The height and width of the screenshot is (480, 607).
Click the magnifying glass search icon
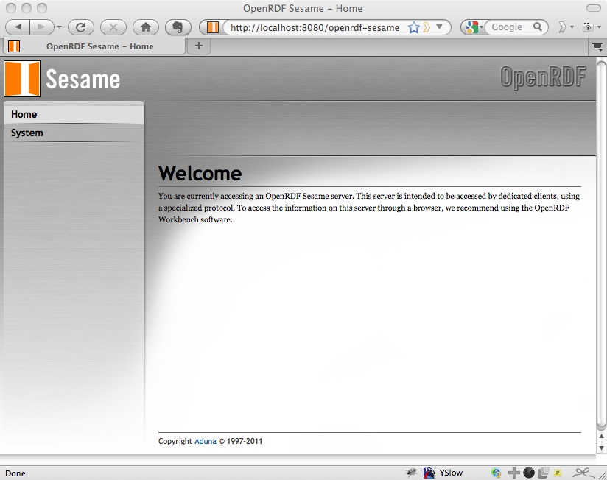537,27
